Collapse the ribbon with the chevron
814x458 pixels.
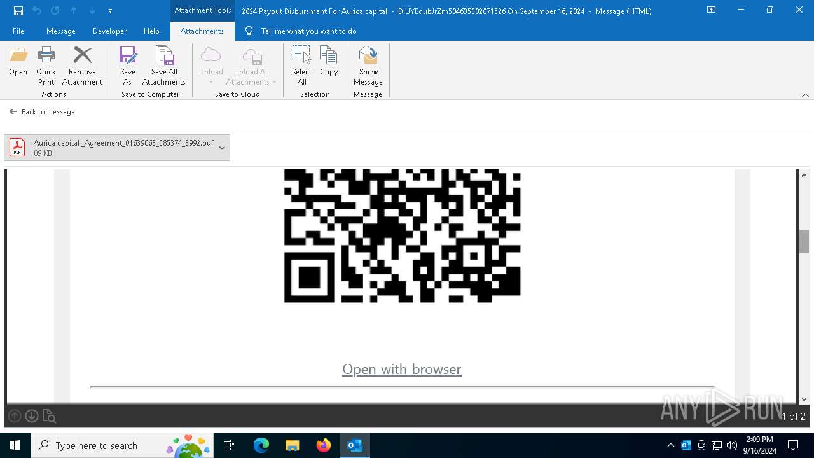point(805,95)
